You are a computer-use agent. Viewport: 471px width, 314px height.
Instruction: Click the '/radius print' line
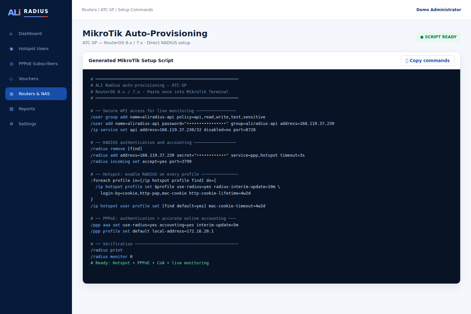(x=106, y=250)
